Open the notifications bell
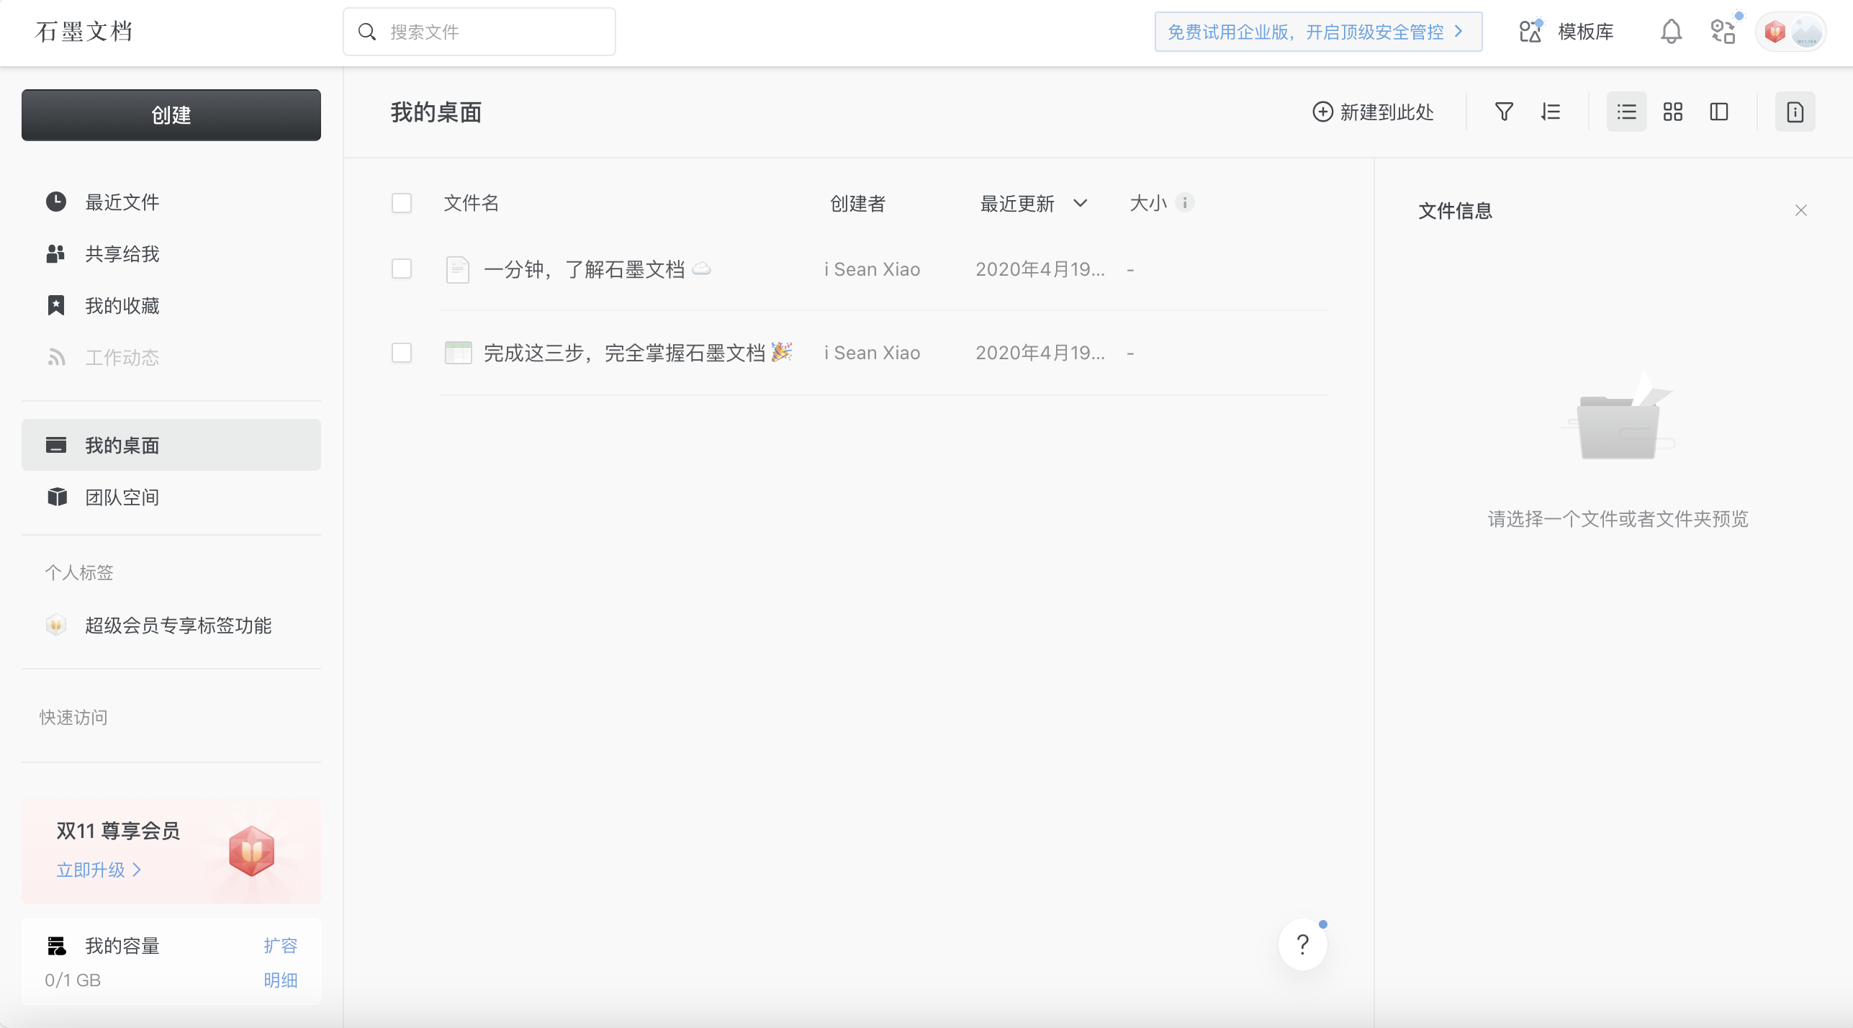The height and width of the screenshot is (1028, 1853). tap(1671, 32)
